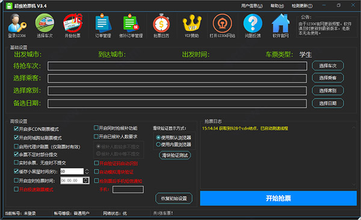Click the 备选日期 input field
The width and height of the screenshot is (361, 220).
[177, 103]
